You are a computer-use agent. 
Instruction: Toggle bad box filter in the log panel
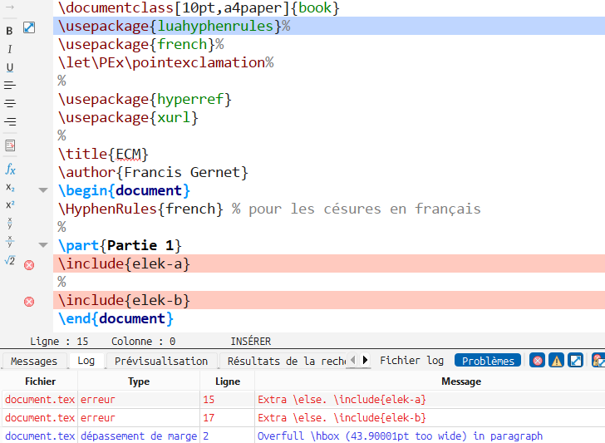(x=575, y=361)
